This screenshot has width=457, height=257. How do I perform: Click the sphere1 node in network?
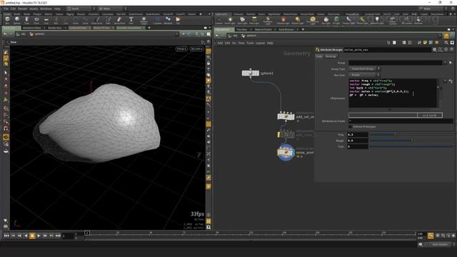coord(251,73)
